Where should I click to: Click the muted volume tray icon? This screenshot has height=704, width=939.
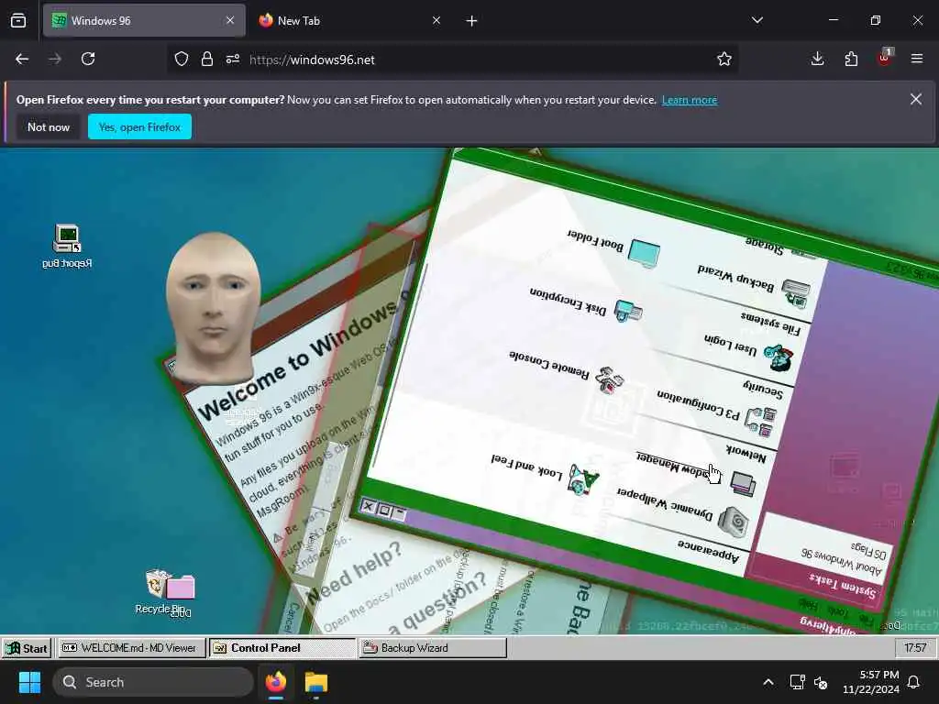821,682
